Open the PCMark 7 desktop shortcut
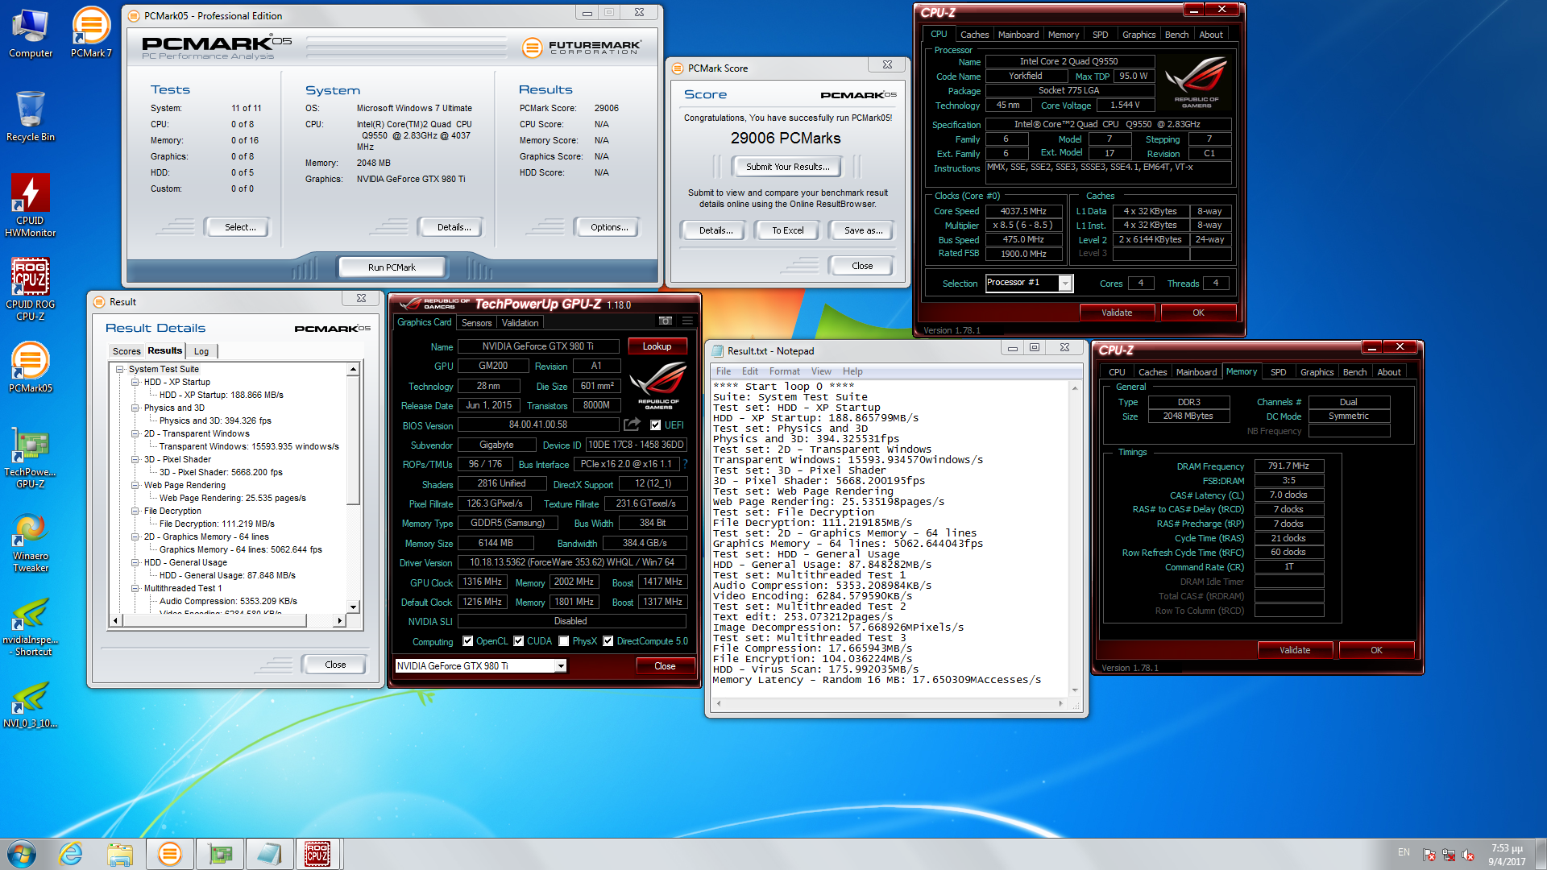This screenshot has height=870, width=1547. (91, 33)
